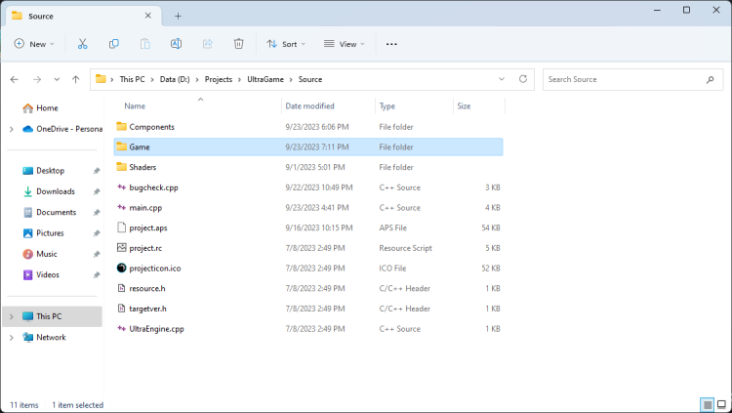This screenshot has height=413, width=732.
Task: Go up one folder level
Action: pos(76,79)
